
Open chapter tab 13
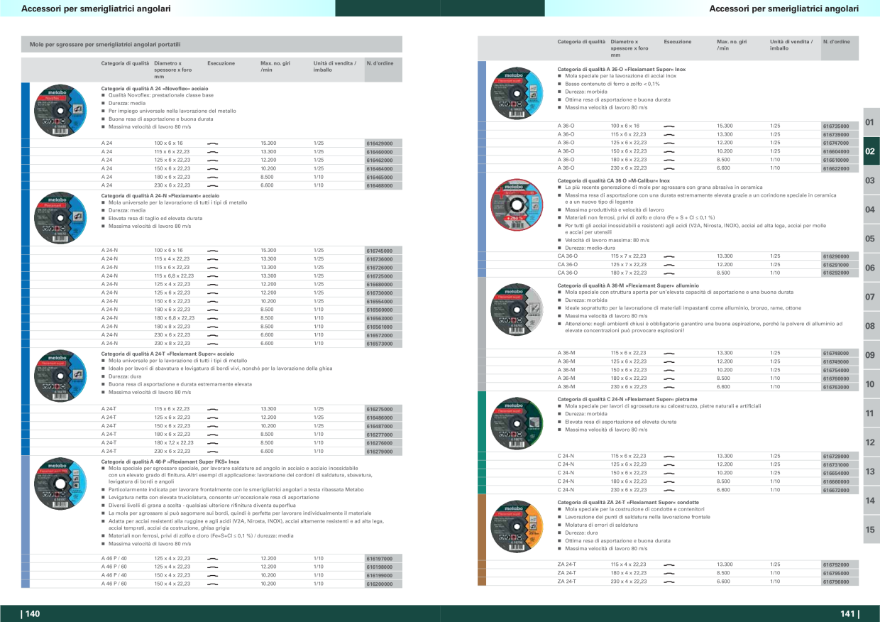coord(871,471)
